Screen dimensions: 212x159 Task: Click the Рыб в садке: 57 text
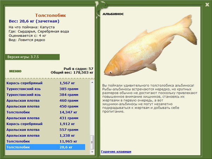(x=78, y=69)
